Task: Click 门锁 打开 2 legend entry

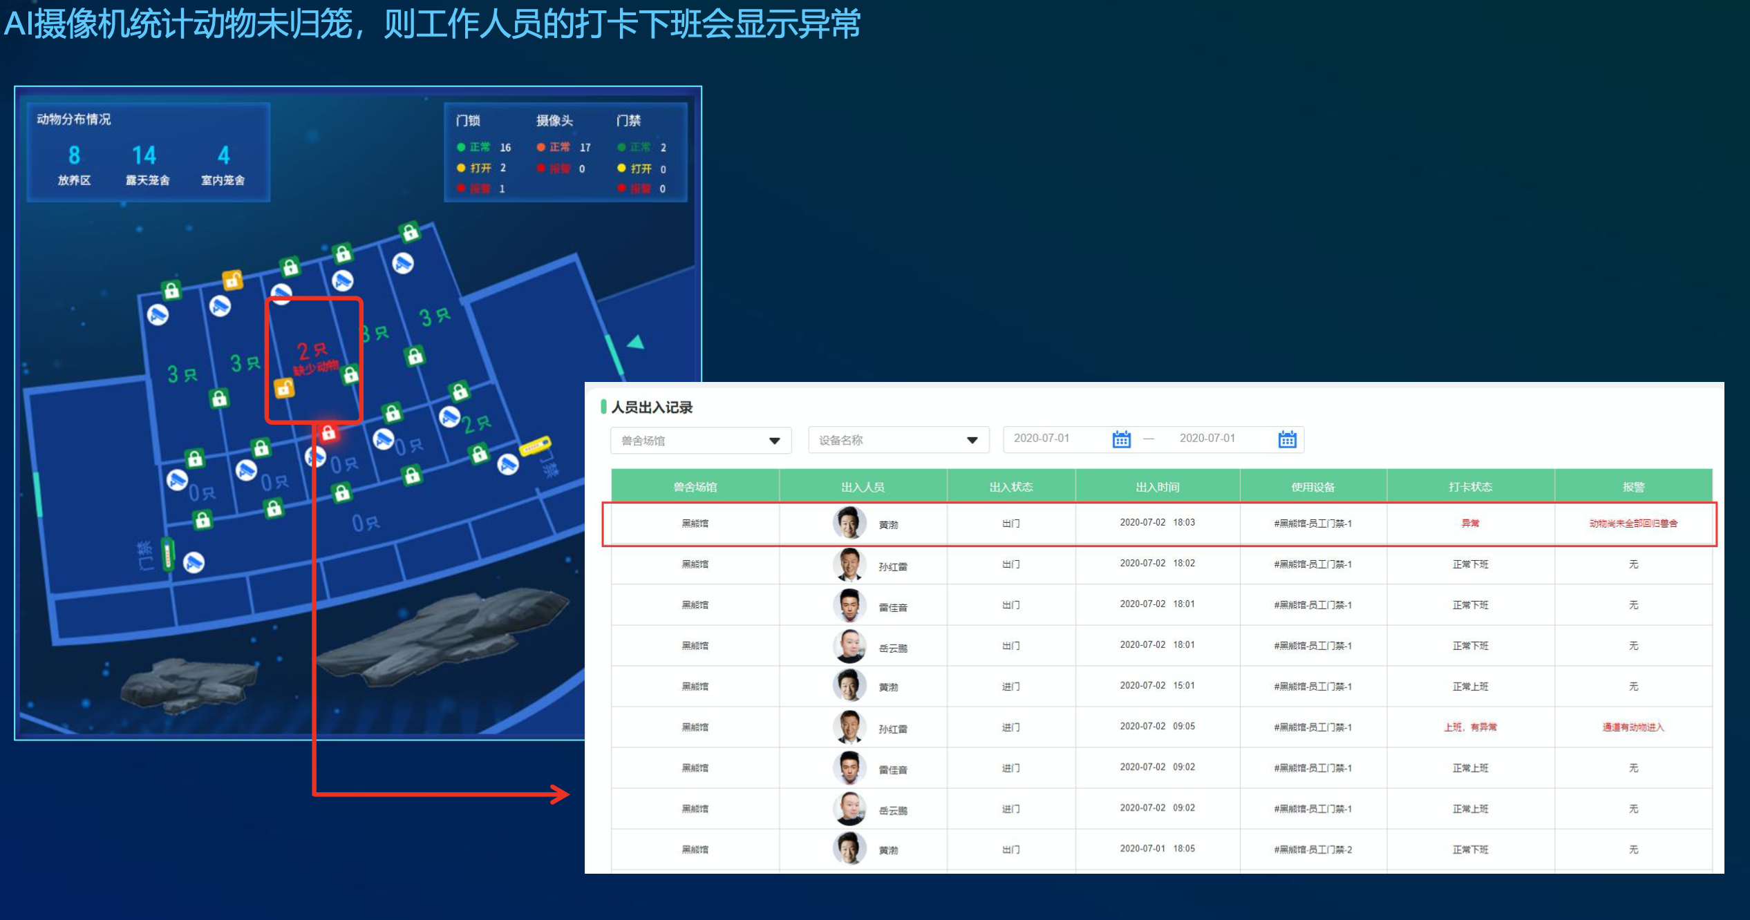Action: 482,168
